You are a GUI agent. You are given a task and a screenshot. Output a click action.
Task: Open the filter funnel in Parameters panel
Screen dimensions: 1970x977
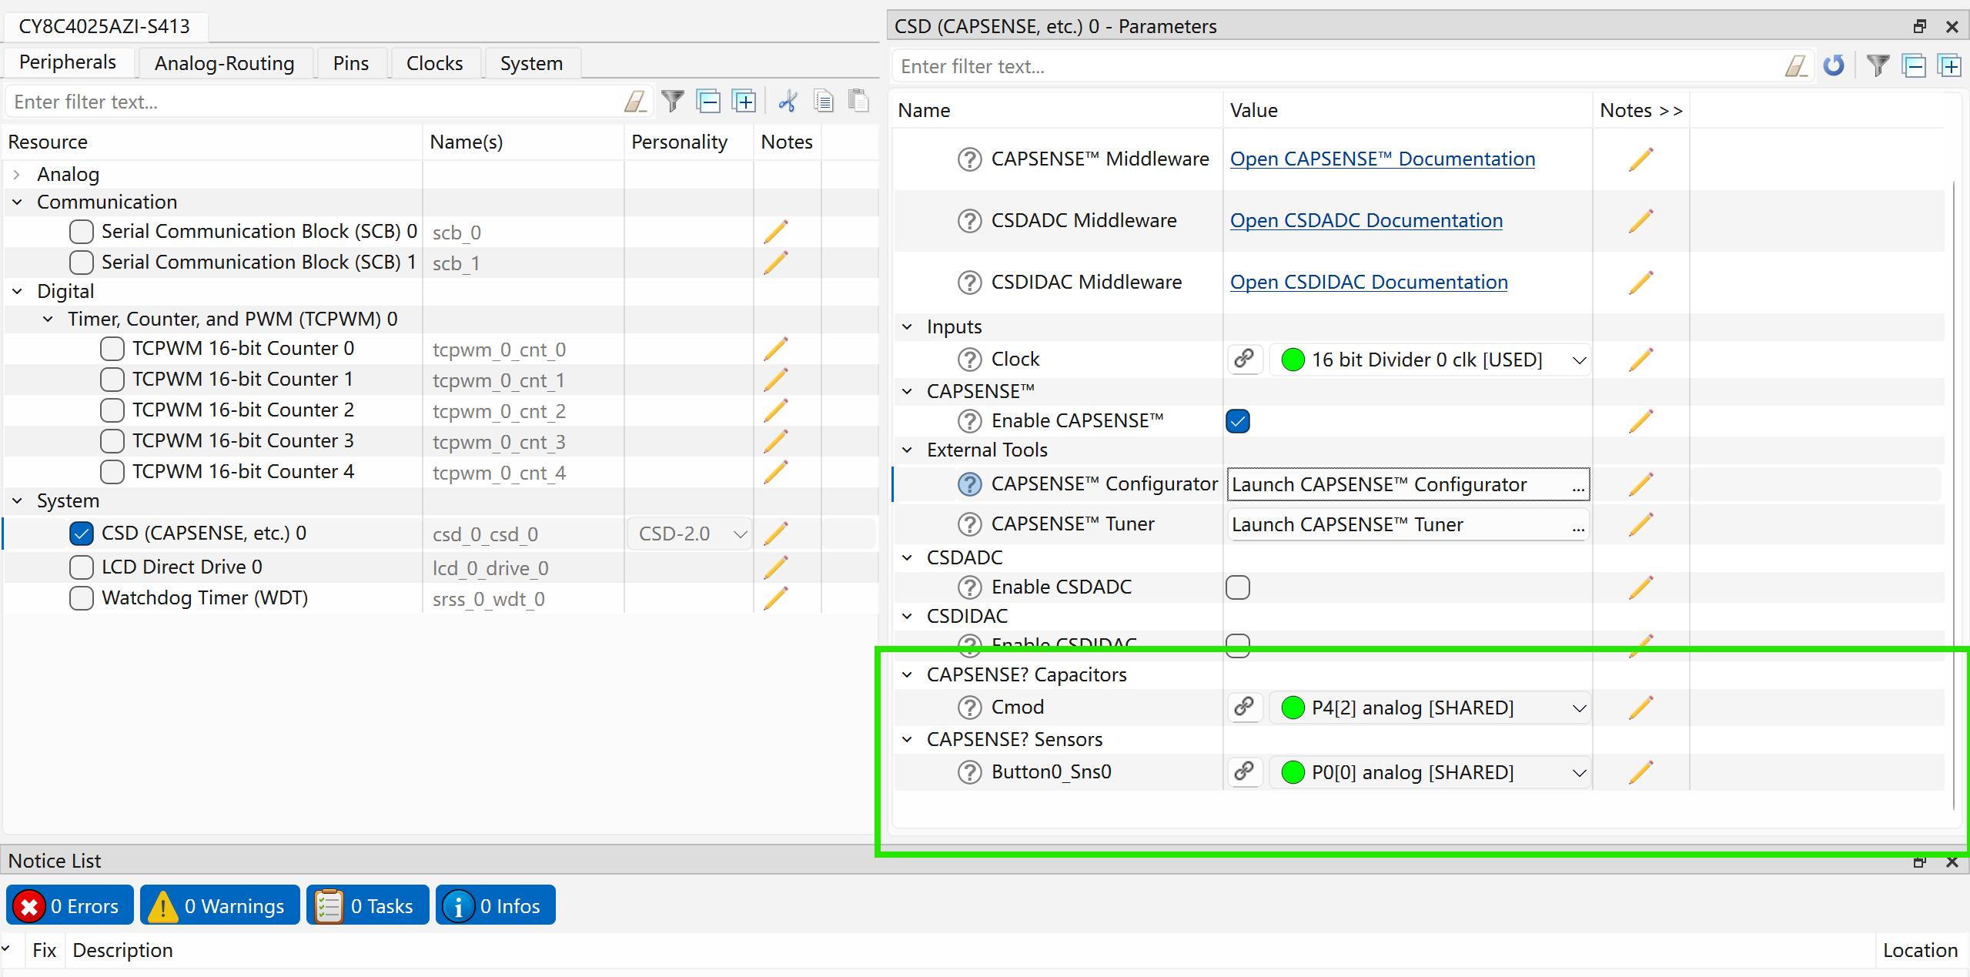1878,66
